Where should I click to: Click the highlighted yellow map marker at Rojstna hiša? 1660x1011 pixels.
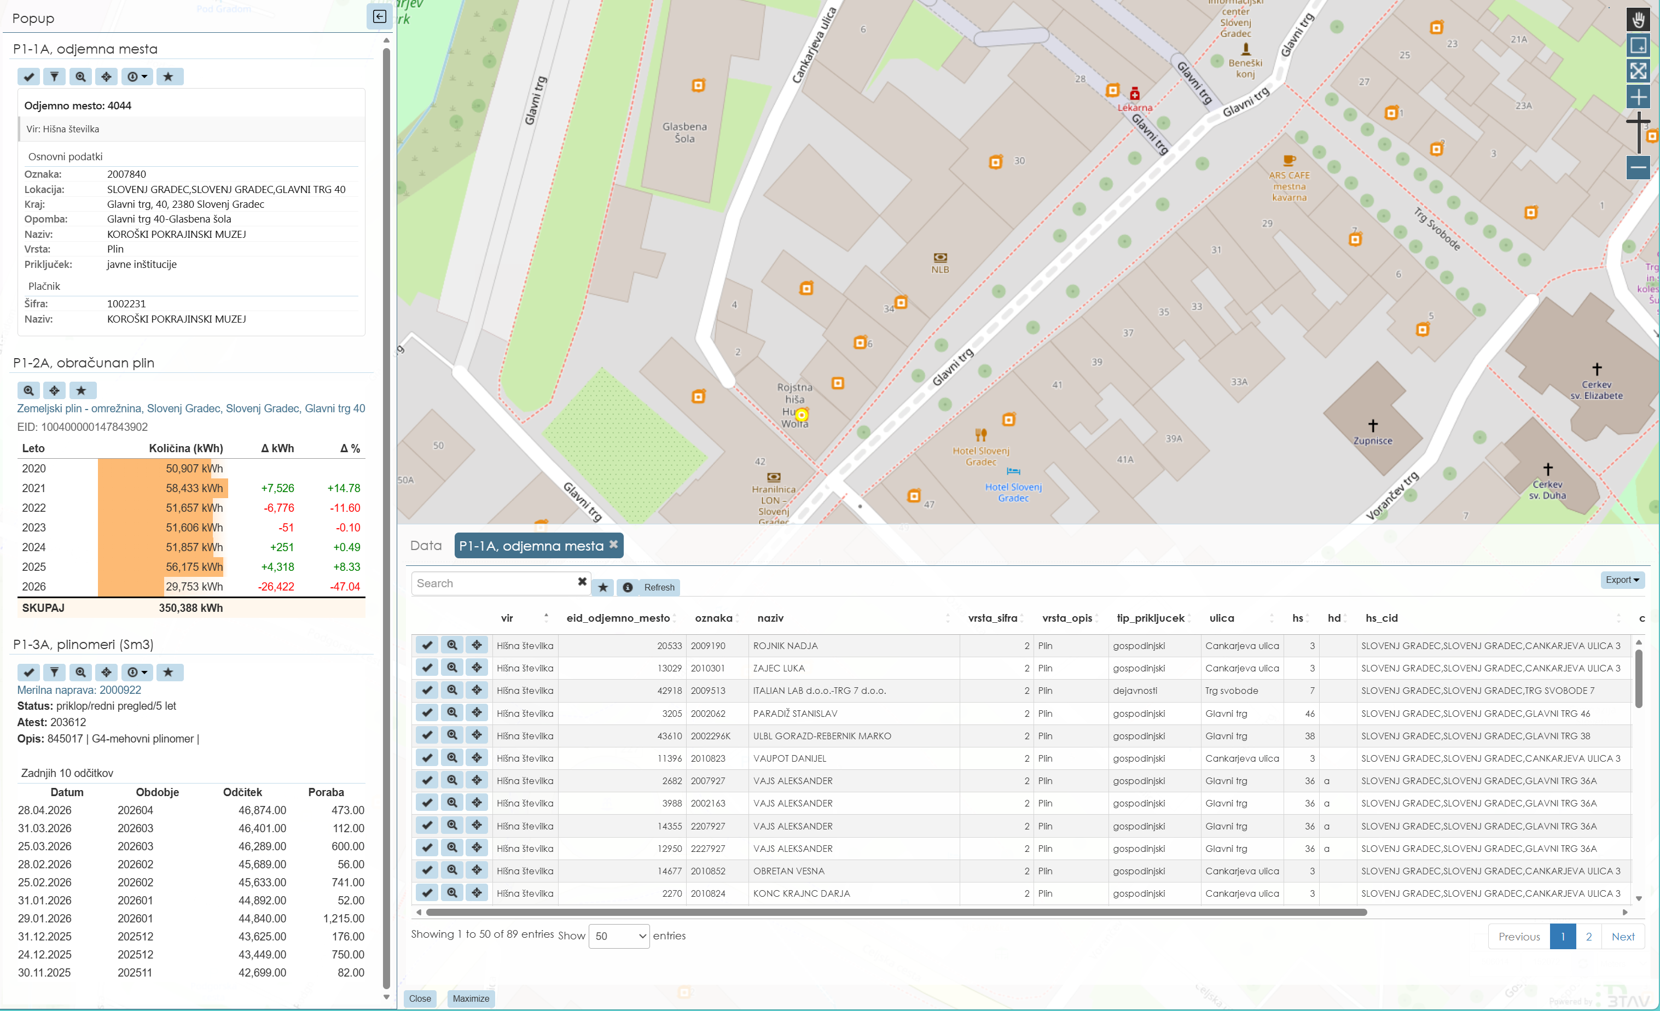click(x=802, y=414)
